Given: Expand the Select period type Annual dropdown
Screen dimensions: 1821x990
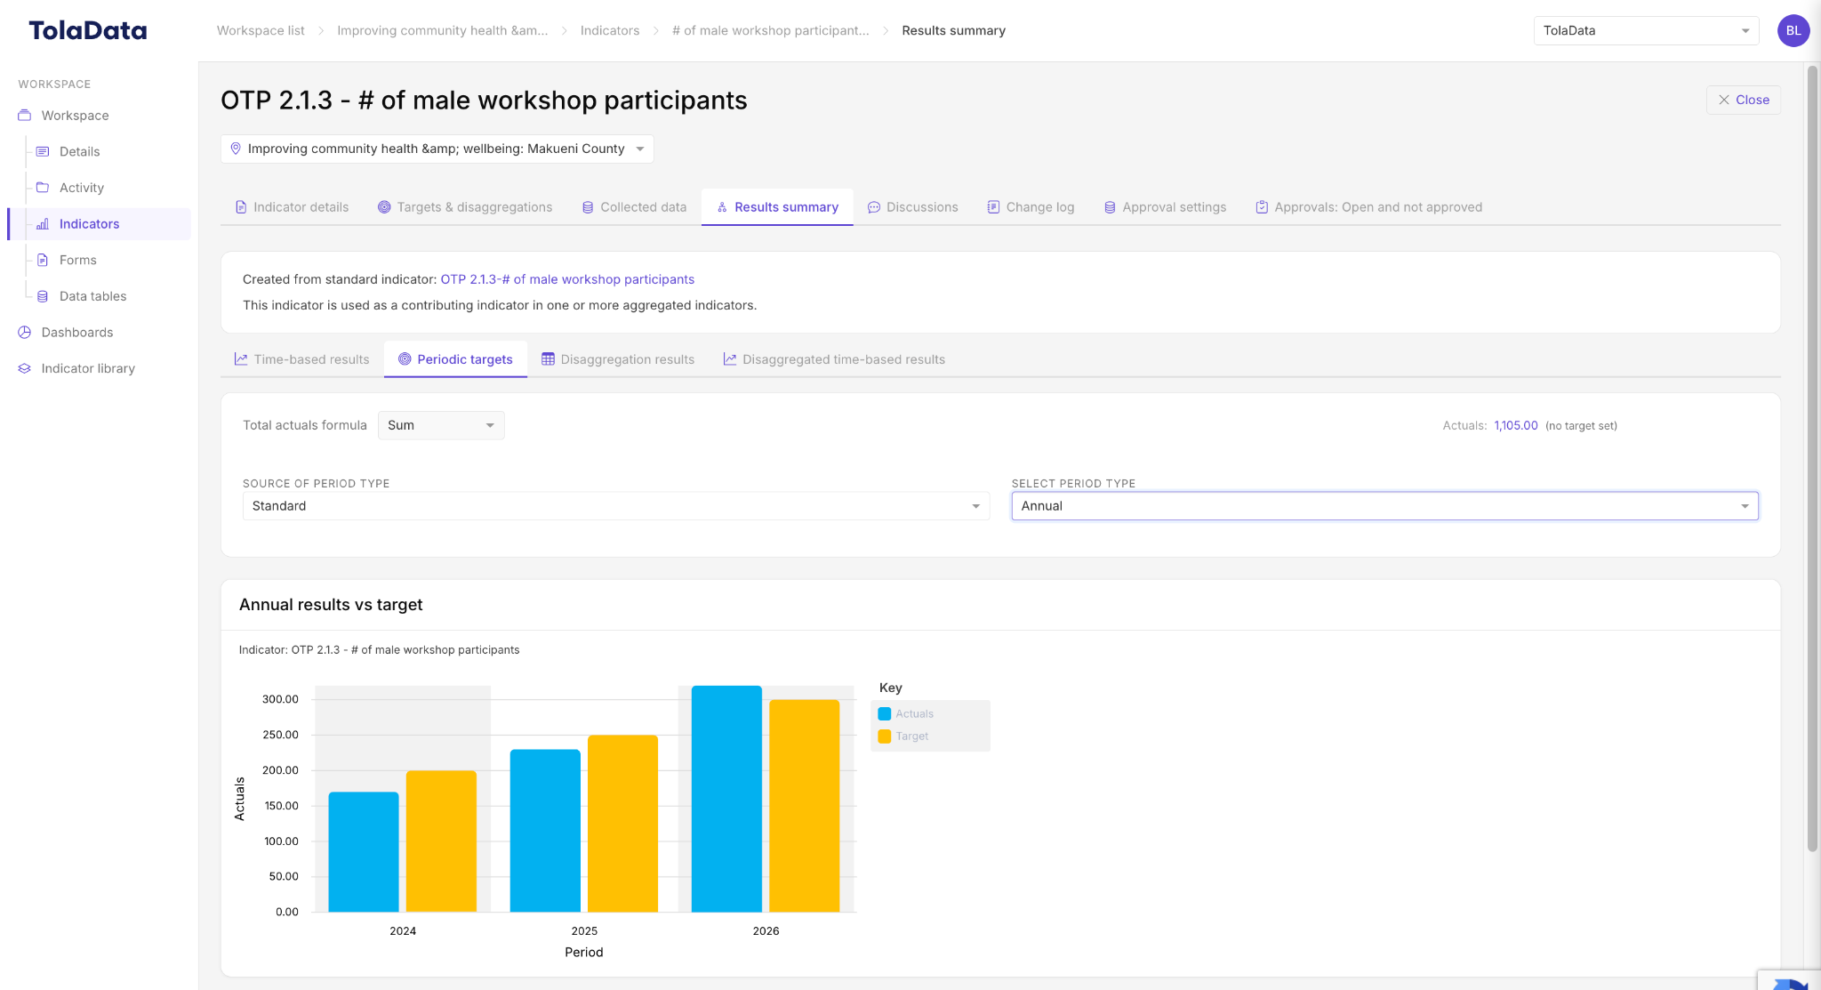Looking at the screenshot, I should coord(1384,506).
